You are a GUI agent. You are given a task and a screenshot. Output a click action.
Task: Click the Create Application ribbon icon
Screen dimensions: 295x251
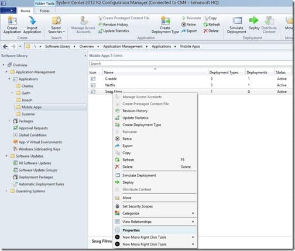[12, 20]
